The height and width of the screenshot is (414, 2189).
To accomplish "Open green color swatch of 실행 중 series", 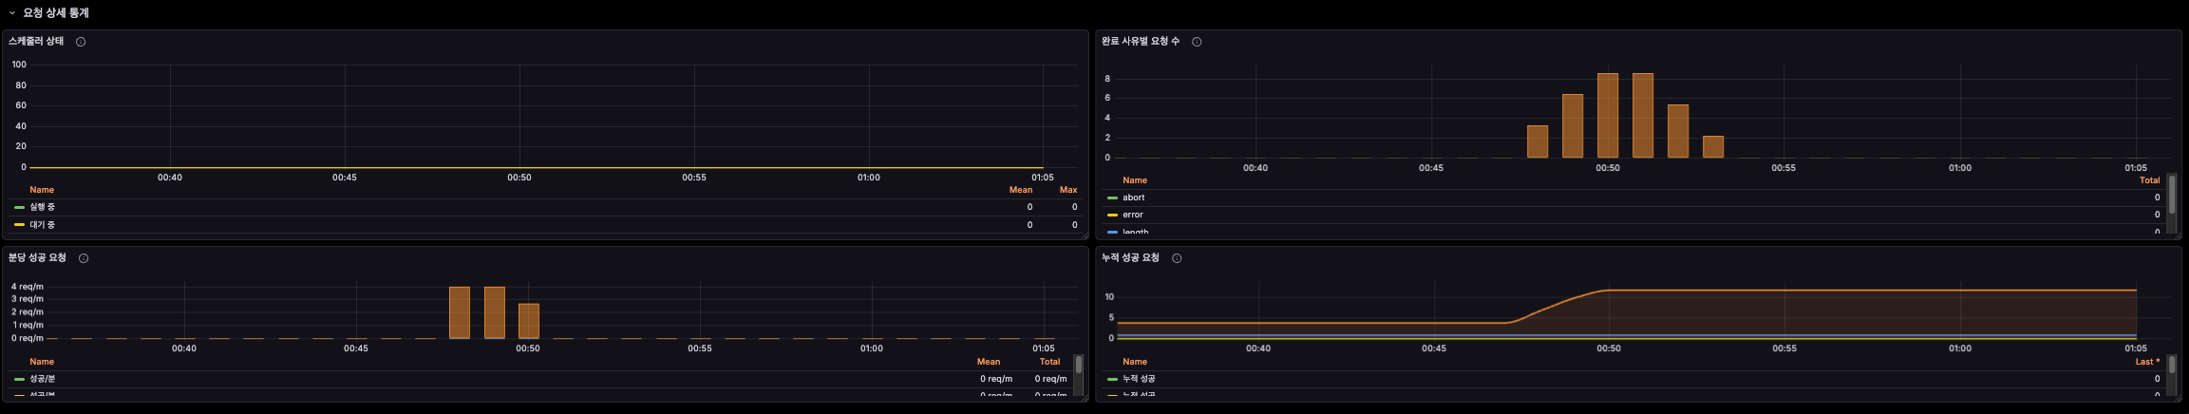I will [19, 207].
